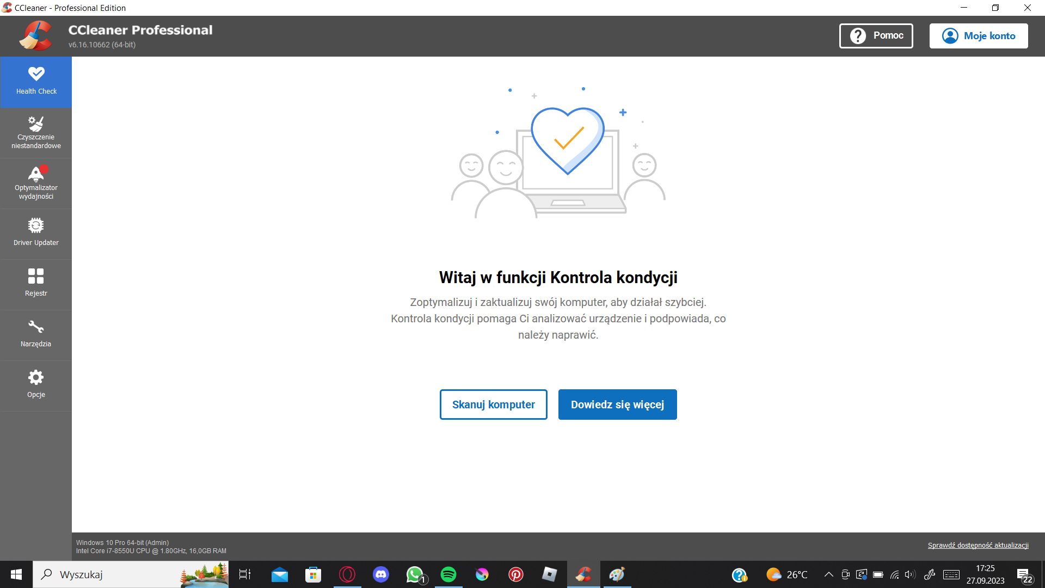
Task: Open the Driver Updater section
Action: point(36,233)
